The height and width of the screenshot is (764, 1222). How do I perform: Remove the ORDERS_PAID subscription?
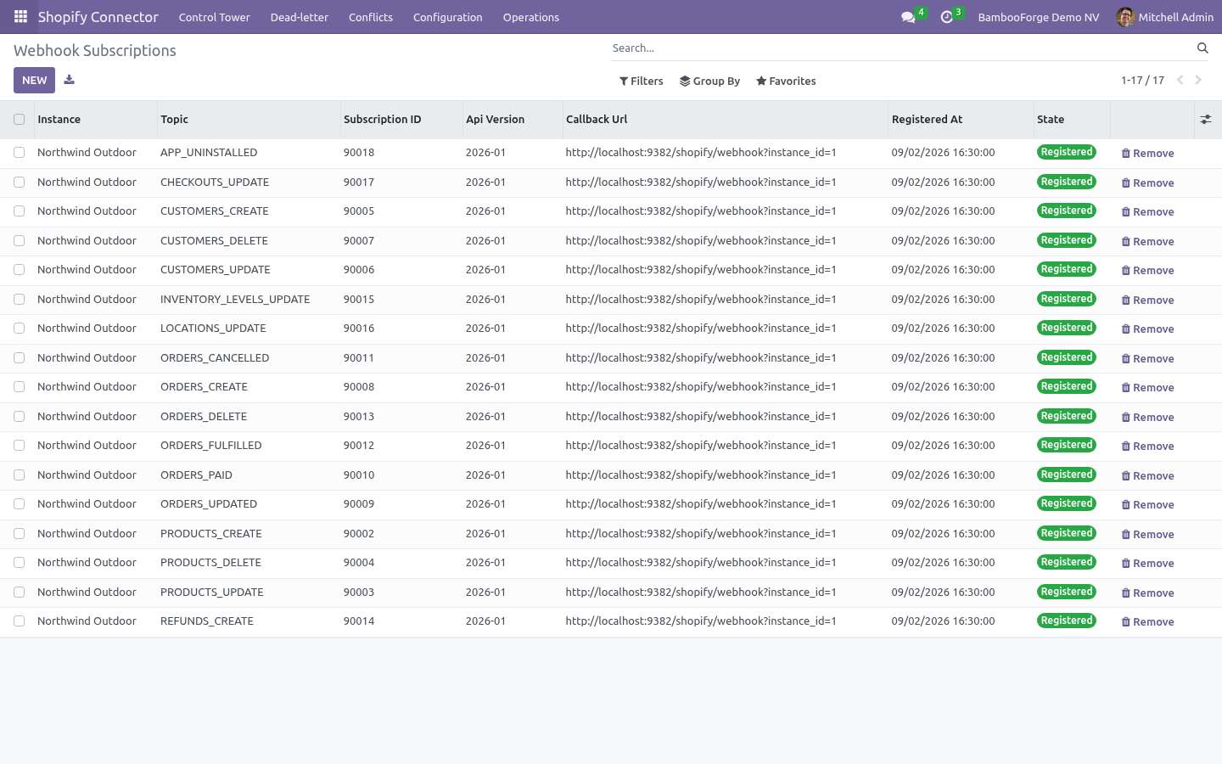coord(1147,476)
